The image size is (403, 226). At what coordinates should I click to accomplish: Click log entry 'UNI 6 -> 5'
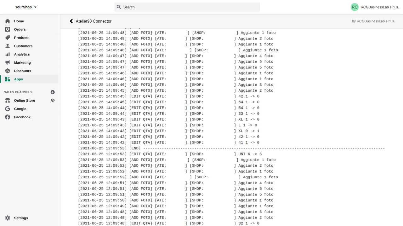coord(170,154)
